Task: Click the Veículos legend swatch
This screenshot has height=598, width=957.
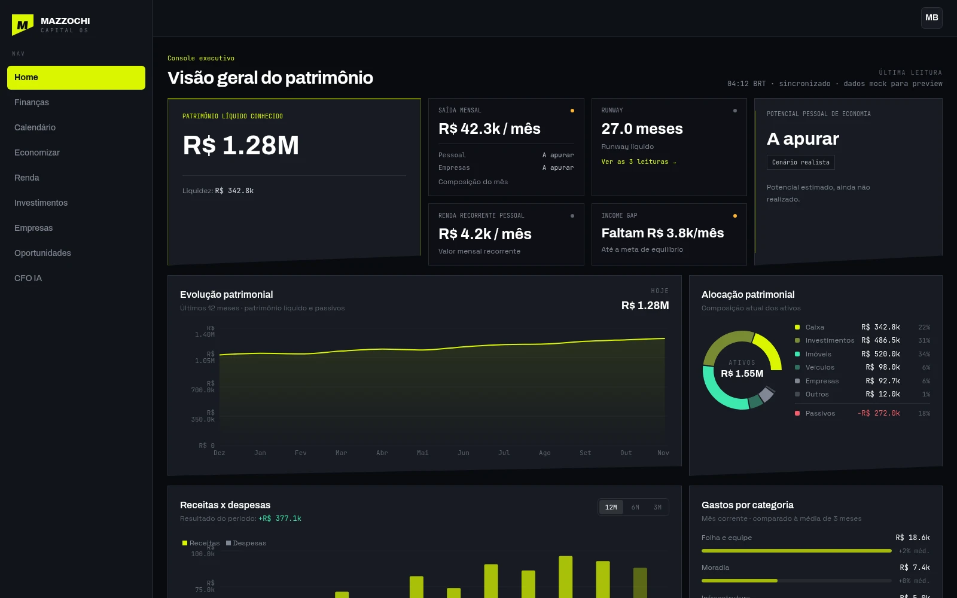Action: (797, 367)
